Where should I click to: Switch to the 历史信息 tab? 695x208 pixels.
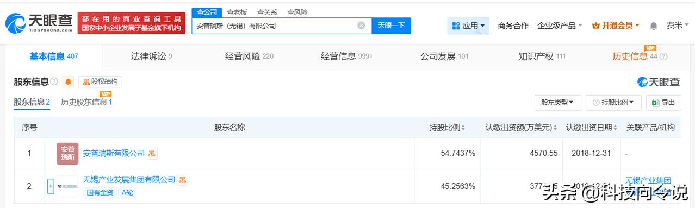tap(635, 56)
